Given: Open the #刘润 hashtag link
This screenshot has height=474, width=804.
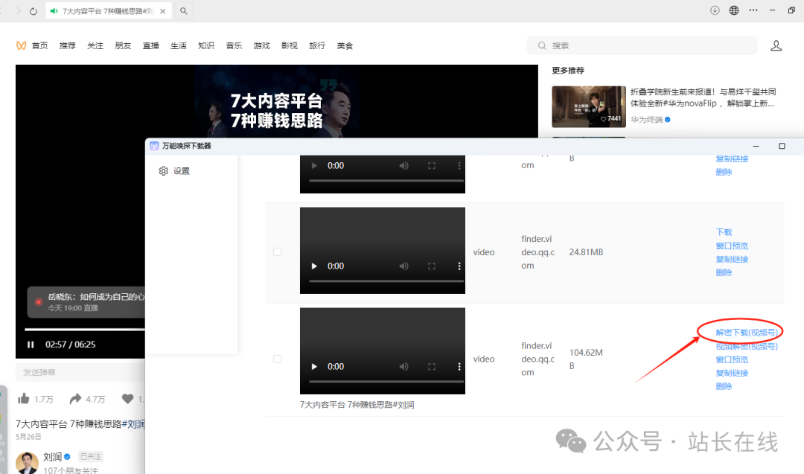Looking at the screenshot, I should pos(133,424).
